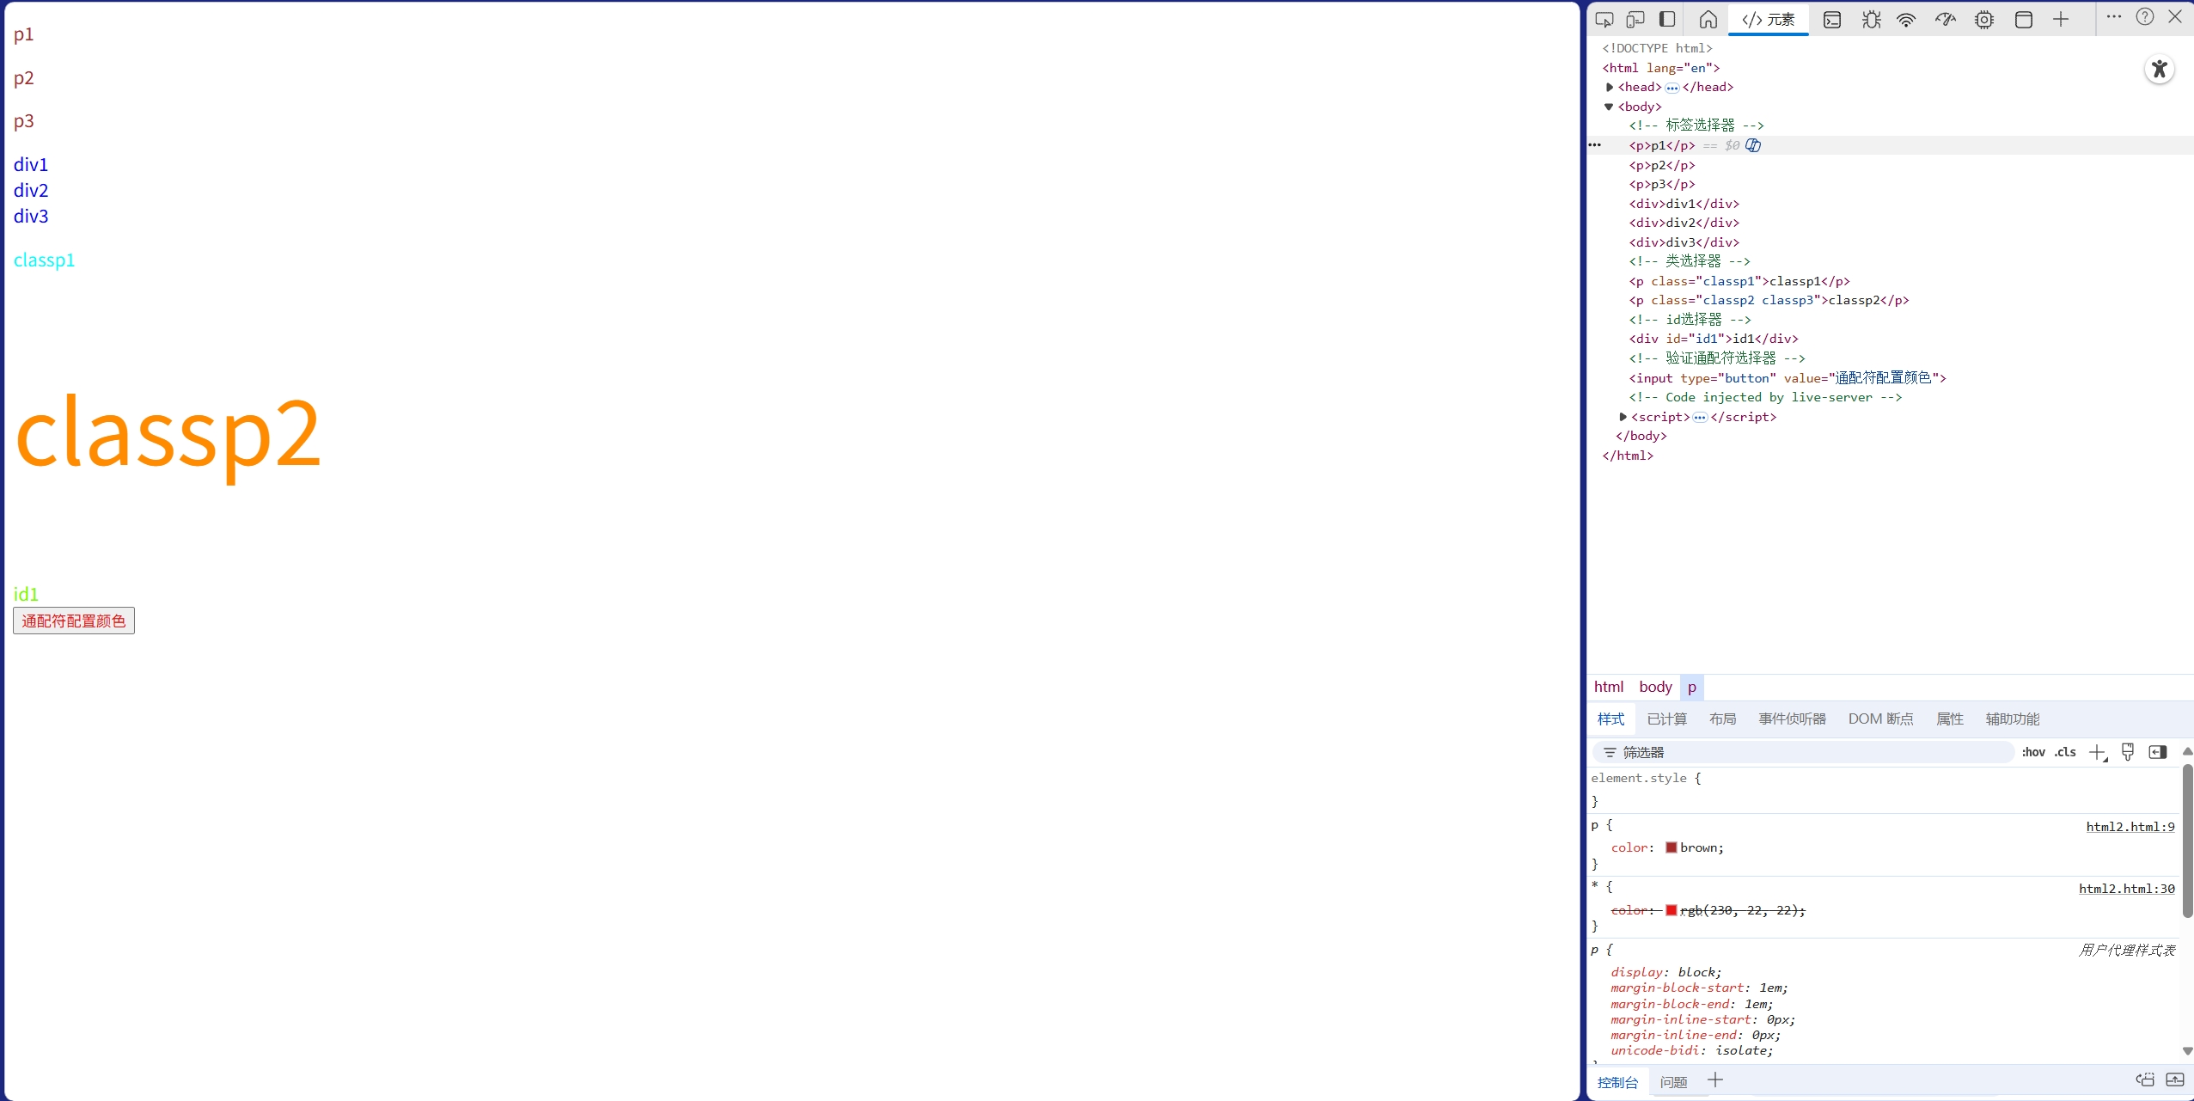Toggle the :hov element state panel

point(2032,752)
